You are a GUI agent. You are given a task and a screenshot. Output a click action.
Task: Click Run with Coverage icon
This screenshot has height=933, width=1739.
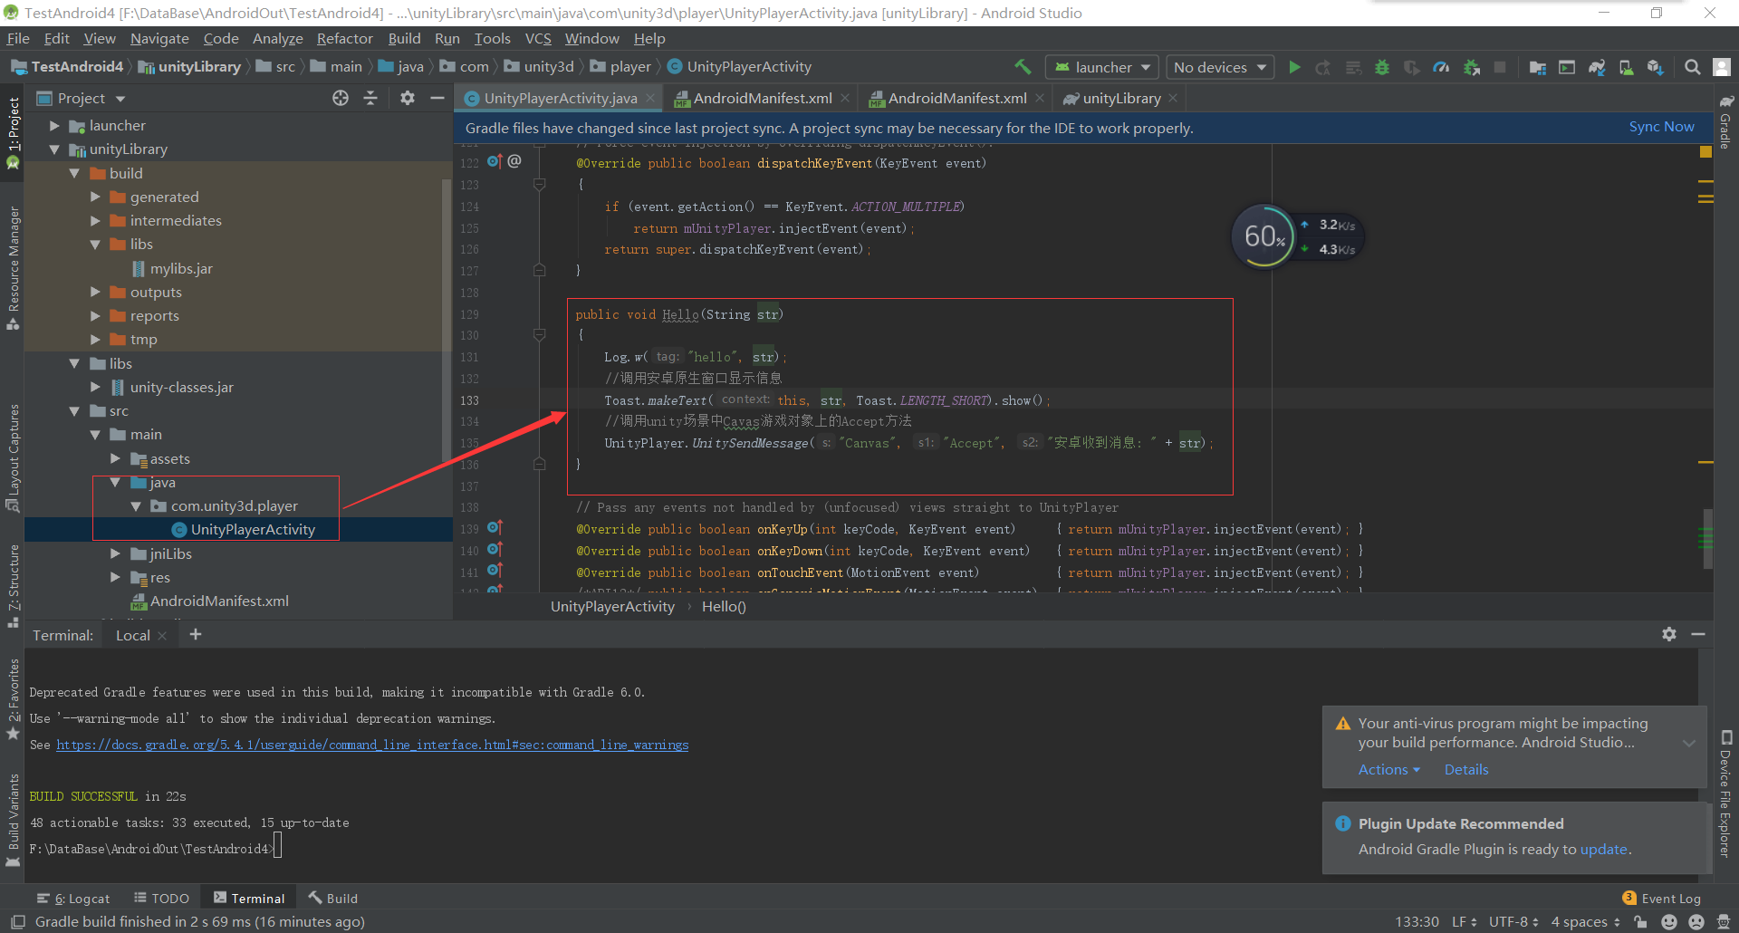(x=1411, y=67)
